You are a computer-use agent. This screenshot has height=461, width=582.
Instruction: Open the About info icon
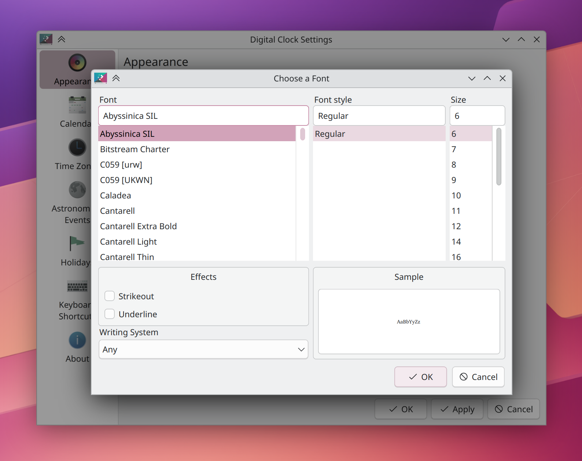pyautogui.click(x=77, y=340)
